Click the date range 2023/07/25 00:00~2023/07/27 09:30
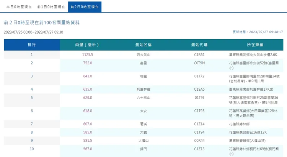Image resolution: width=287 pixels, height=157 pixels. (34, 32)
